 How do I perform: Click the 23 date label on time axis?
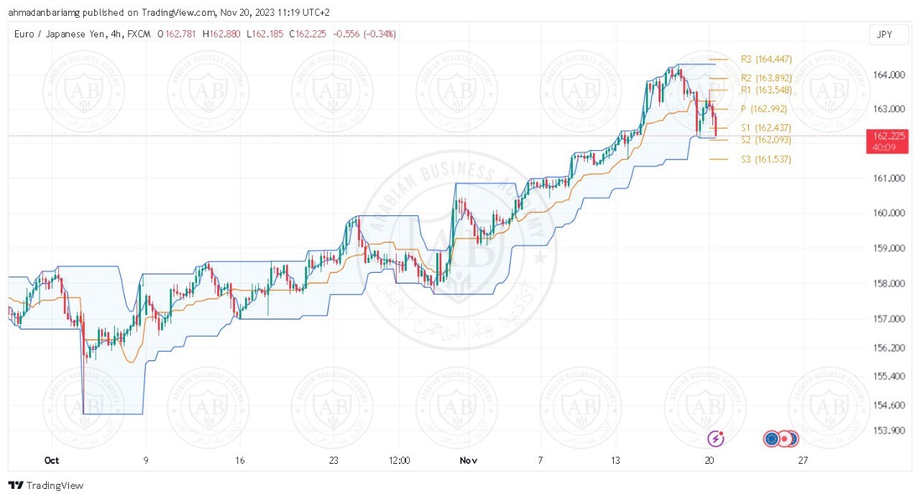pyautogui.click(x=333, y=460)
